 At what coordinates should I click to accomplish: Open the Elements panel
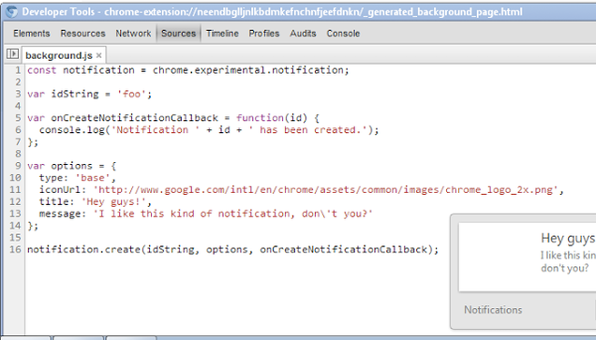pyautogui.click(x=32, y=34)
